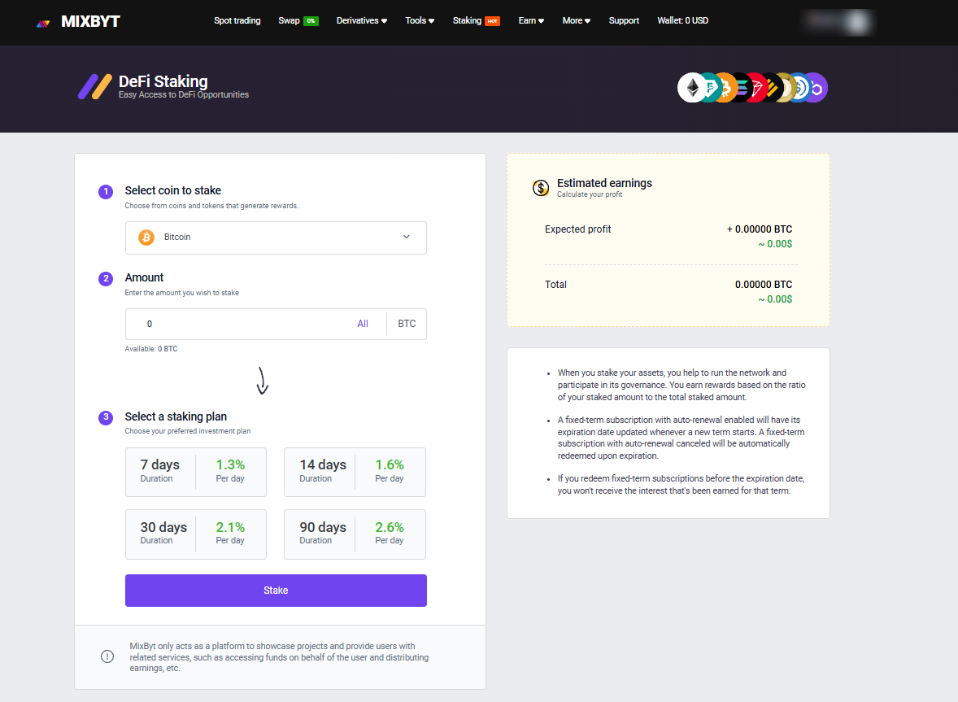958x702 pixels.
Task: Open the Support page
Action: [x=624, y=20]
